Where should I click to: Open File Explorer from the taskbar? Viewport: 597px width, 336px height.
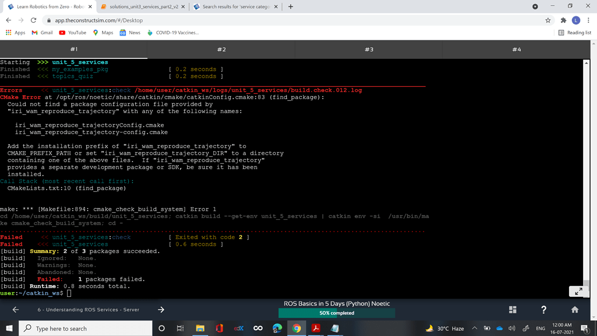[200, 328]
